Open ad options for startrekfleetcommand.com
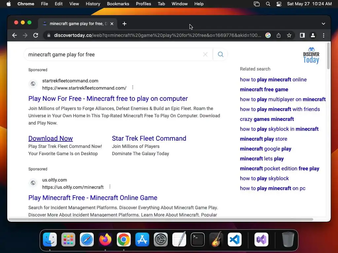The image size is (338, 253). (x=133, y=87)
